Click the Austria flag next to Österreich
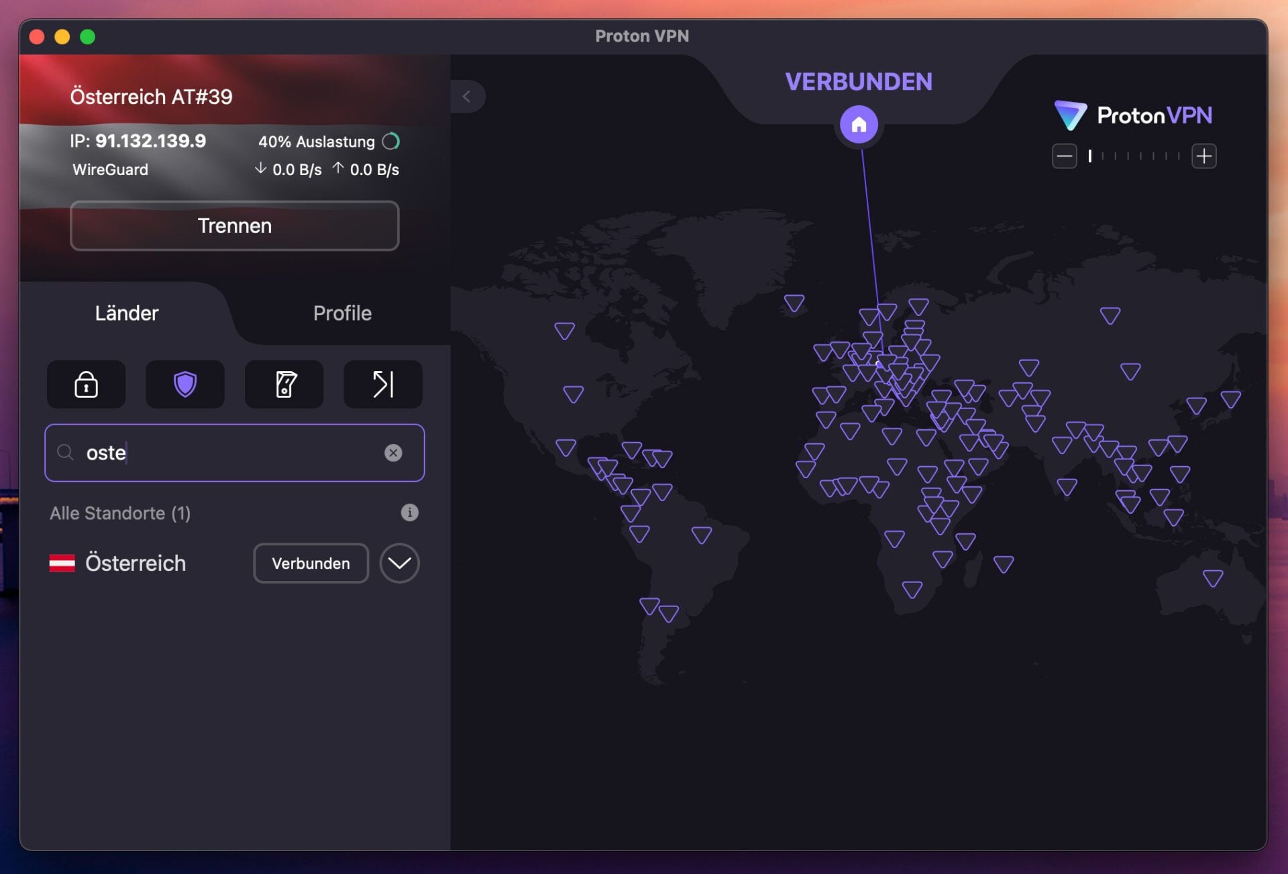 click(63, 563)
